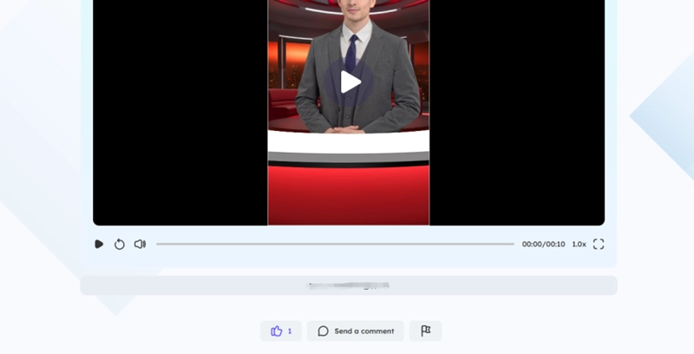Open the 1.0x playback speed menu

point(579,245)
